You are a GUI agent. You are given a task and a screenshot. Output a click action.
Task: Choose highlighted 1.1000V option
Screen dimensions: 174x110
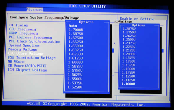coord(128,84)
